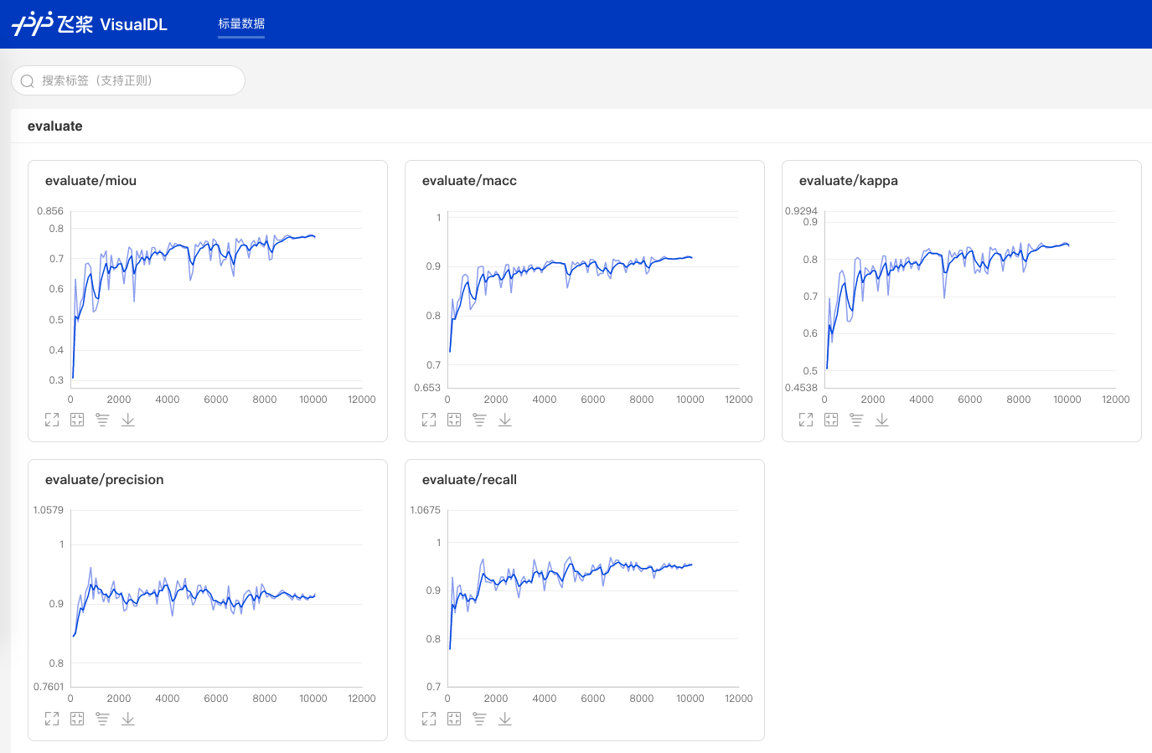
Task: Maximize the evaluate/miou chart
Action: 52,420
